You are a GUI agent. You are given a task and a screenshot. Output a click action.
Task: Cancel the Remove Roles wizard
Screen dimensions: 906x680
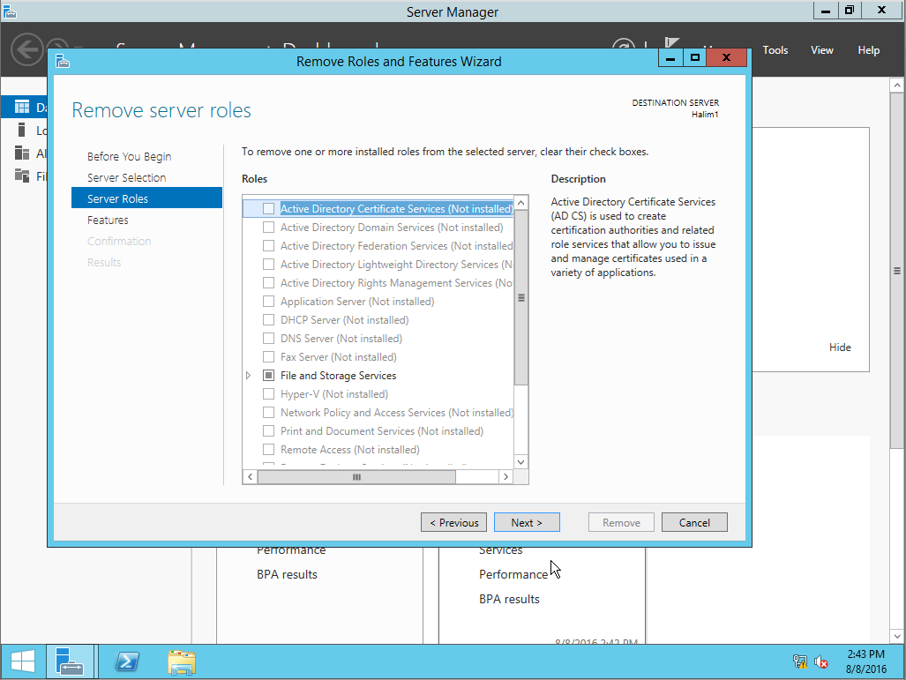point(694,521)
